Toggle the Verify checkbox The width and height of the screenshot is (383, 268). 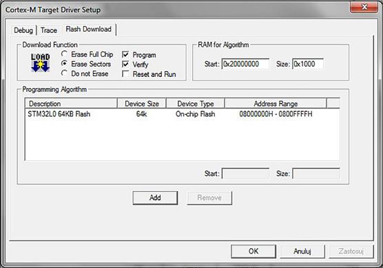point(125,65)
